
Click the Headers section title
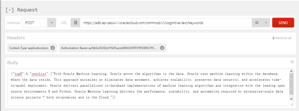(x=16, y=38)
